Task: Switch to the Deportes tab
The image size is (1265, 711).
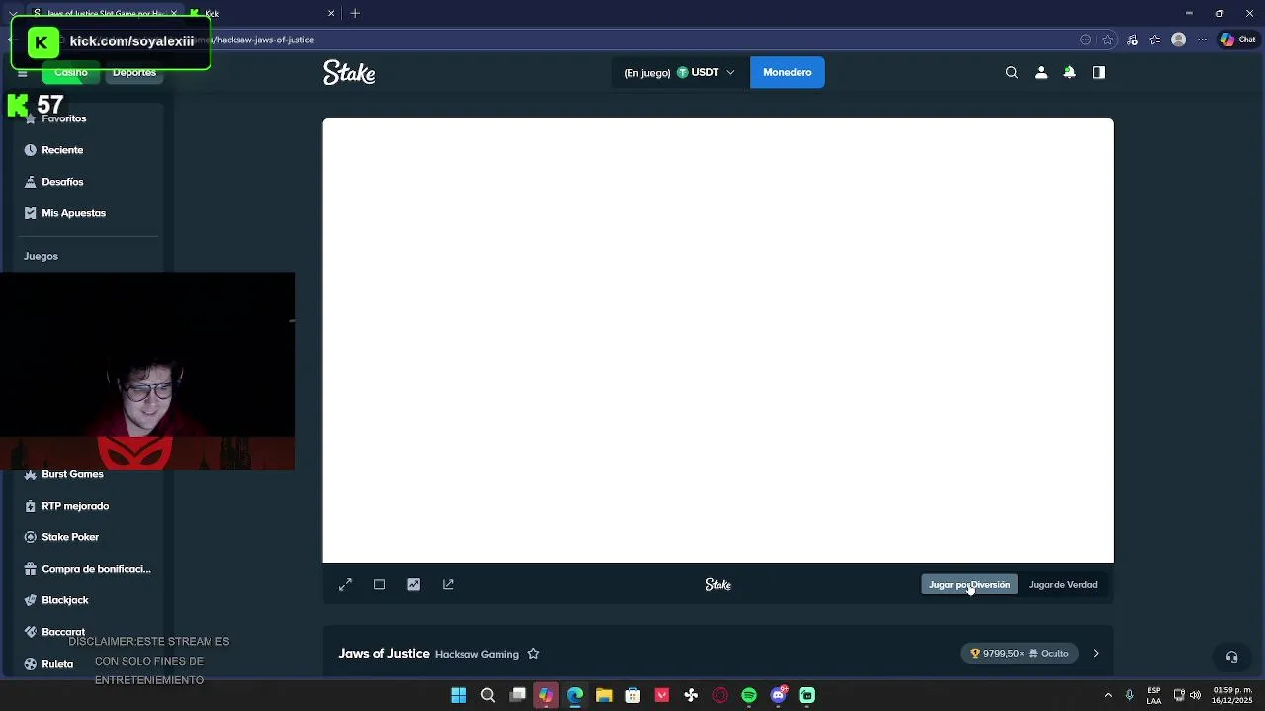Action: 134,72
